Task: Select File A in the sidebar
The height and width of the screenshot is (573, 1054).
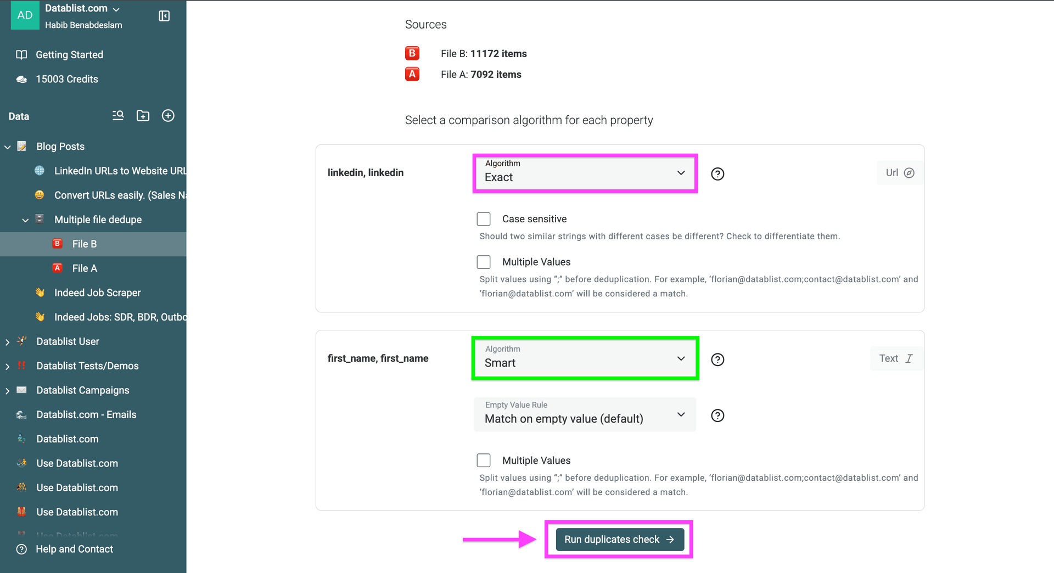Action: point(85,268)
